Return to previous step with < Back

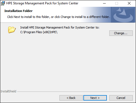click(71, 98)
